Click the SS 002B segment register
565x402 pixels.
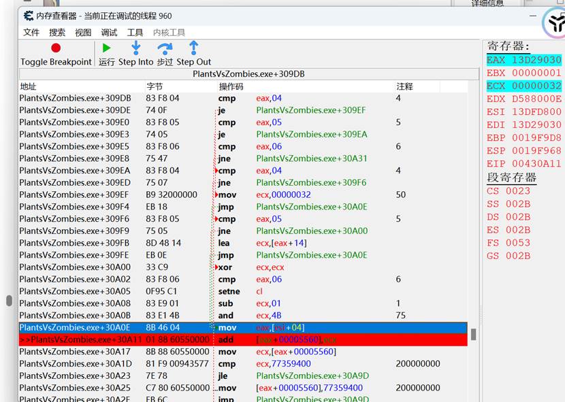(x=508, y=204)
